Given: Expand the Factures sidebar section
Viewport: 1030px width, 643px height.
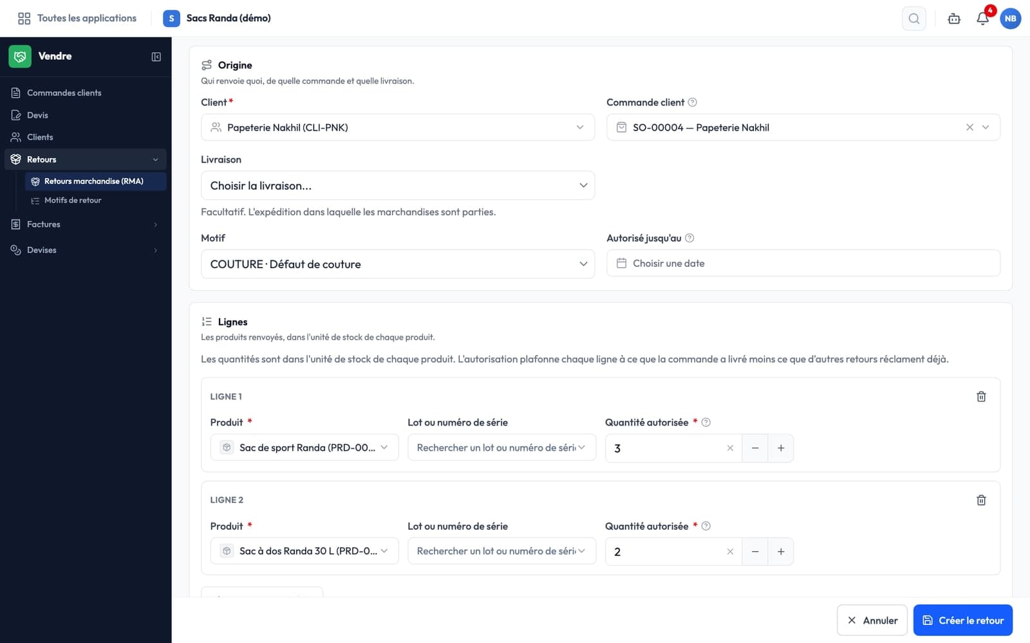Looking at the screenshot, I should (x=85, y=224).
